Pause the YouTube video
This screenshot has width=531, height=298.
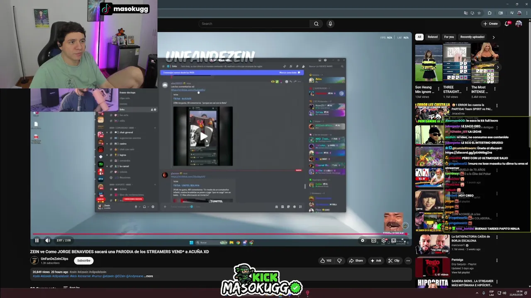tap(37, 240)
